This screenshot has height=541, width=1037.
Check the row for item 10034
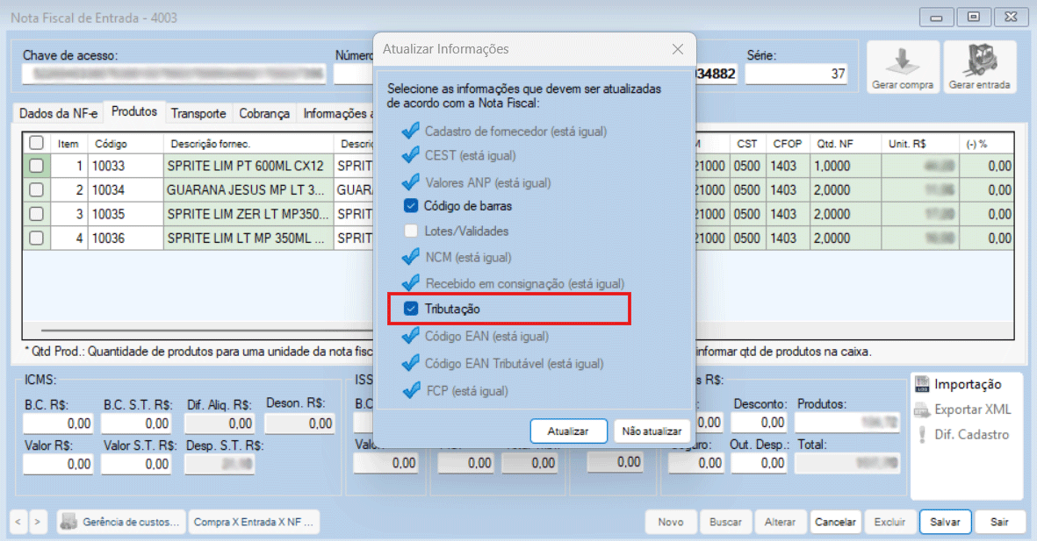point(36,190)
